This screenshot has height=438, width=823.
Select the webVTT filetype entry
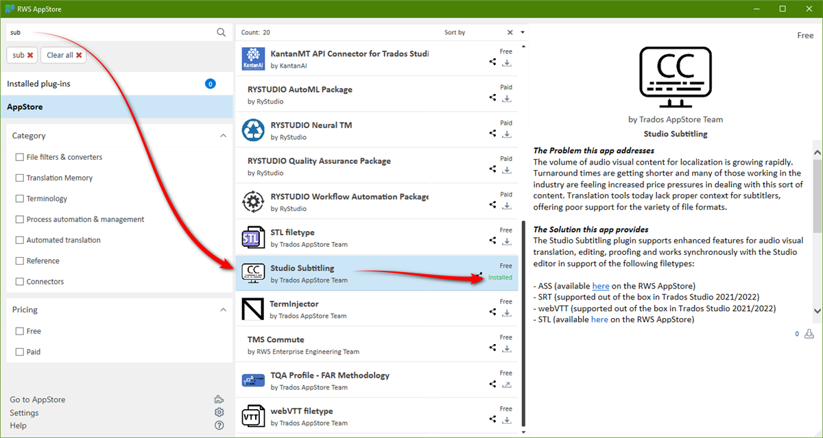pos(378,416)
